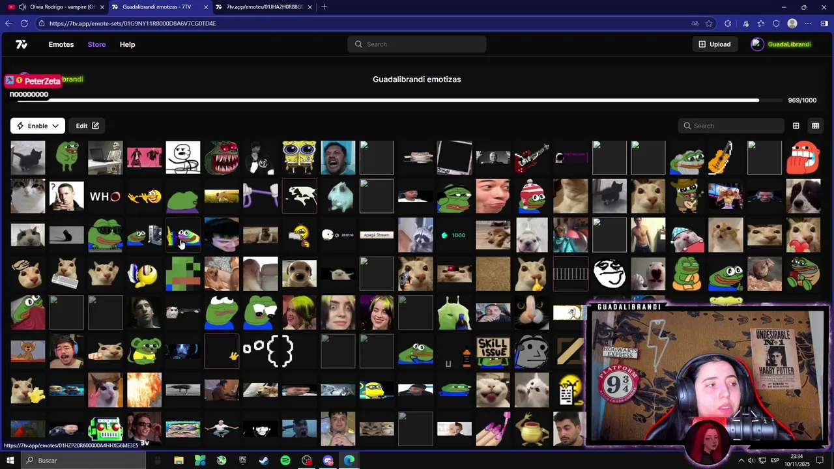
Task: Open Microsoft Edge taskbar icon
Action: [349, 461]
